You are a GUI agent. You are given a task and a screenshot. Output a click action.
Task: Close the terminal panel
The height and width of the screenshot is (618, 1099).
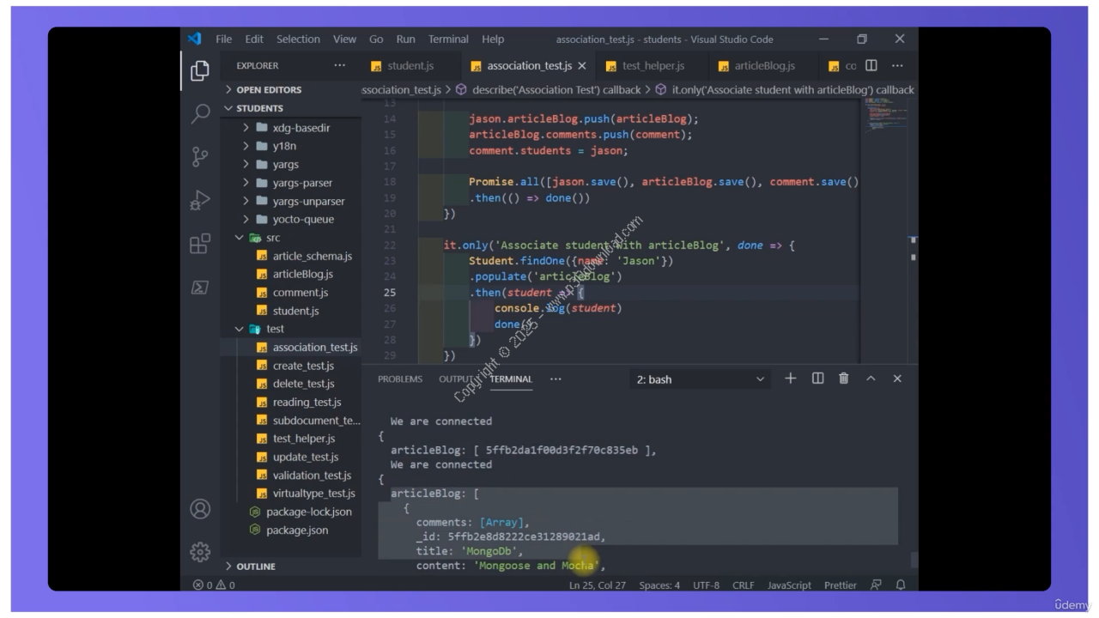tap(897, 379)
